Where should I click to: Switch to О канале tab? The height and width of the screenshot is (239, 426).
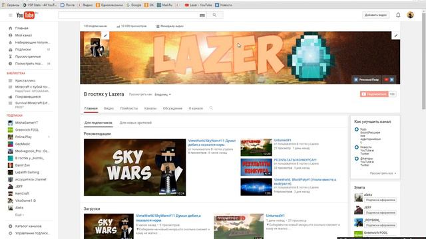[x=196, y=108]
